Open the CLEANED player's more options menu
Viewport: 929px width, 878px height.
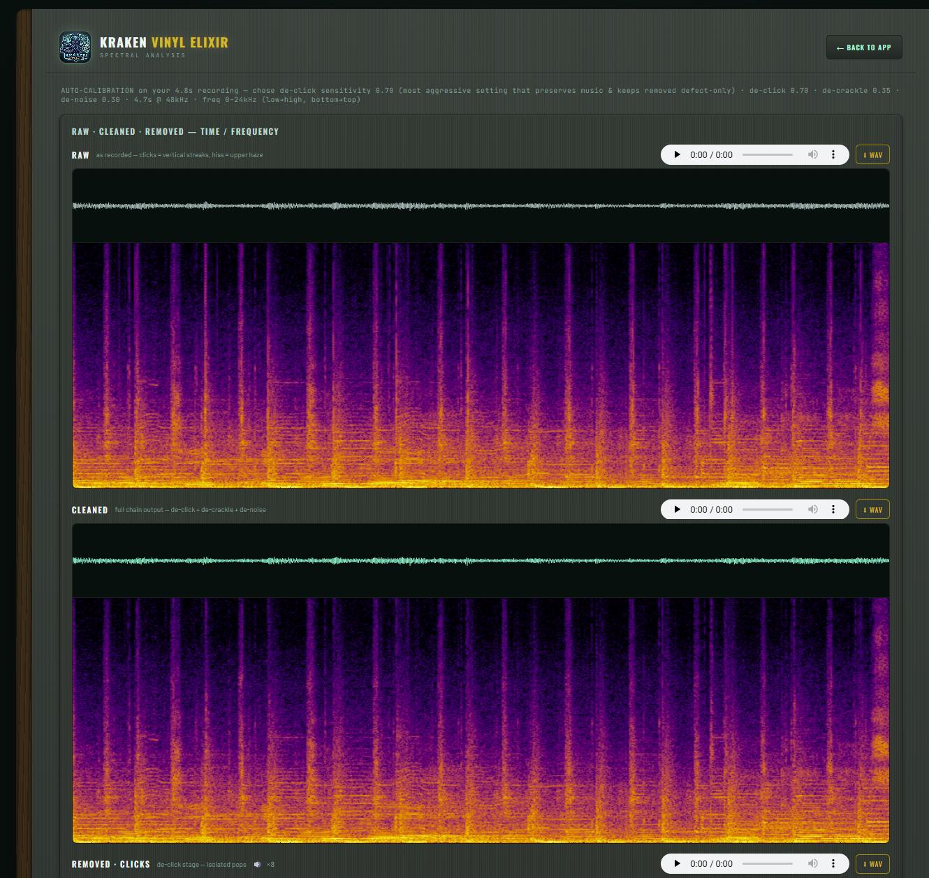click(x=833, y=510)
